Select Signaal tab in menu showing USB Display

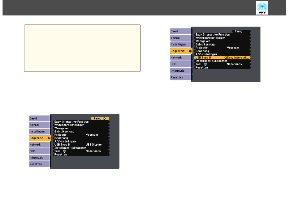pyautogui.click(x=39, y=125)
